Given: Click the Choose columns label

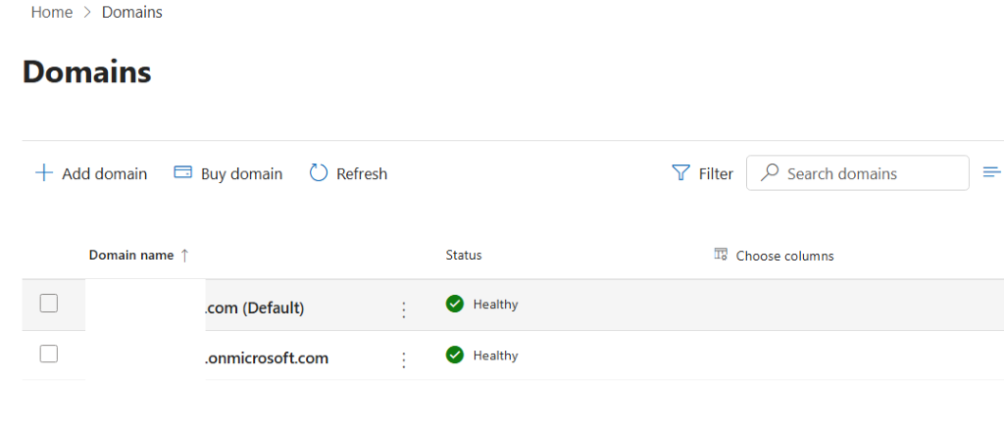Looking at the screenshot, I should 785,257.
